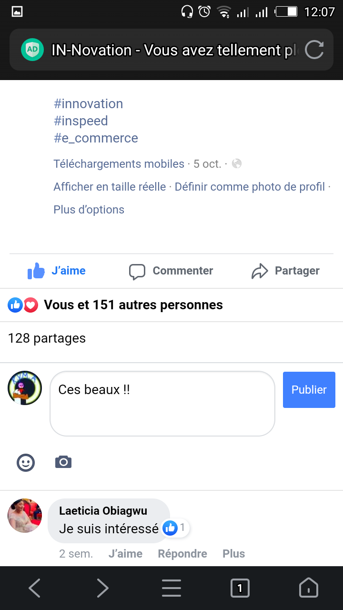Open Plus menu on Laeticia's comment
343x610 pixels.
(x=233, y=554)
